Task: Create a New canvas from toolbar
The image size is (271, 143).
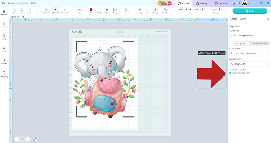Action: [15, 11]
